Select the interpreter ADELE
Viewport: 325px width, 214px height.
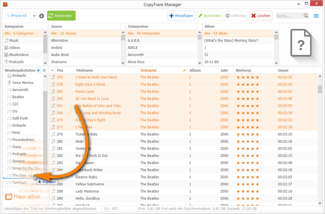(161, 47)
